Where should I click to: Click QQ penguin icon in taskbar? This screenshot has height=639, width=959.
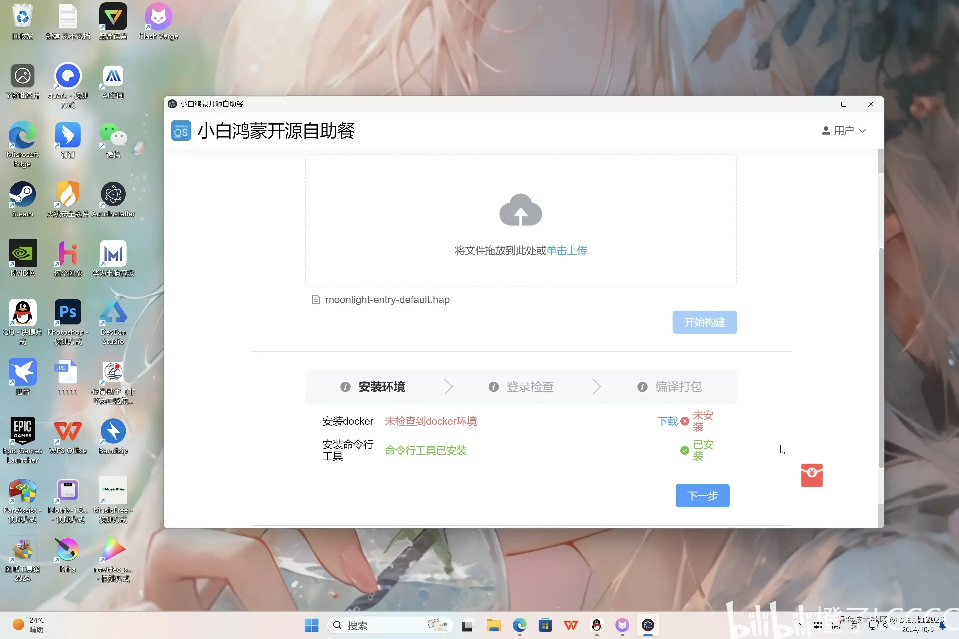pos(596,625)
